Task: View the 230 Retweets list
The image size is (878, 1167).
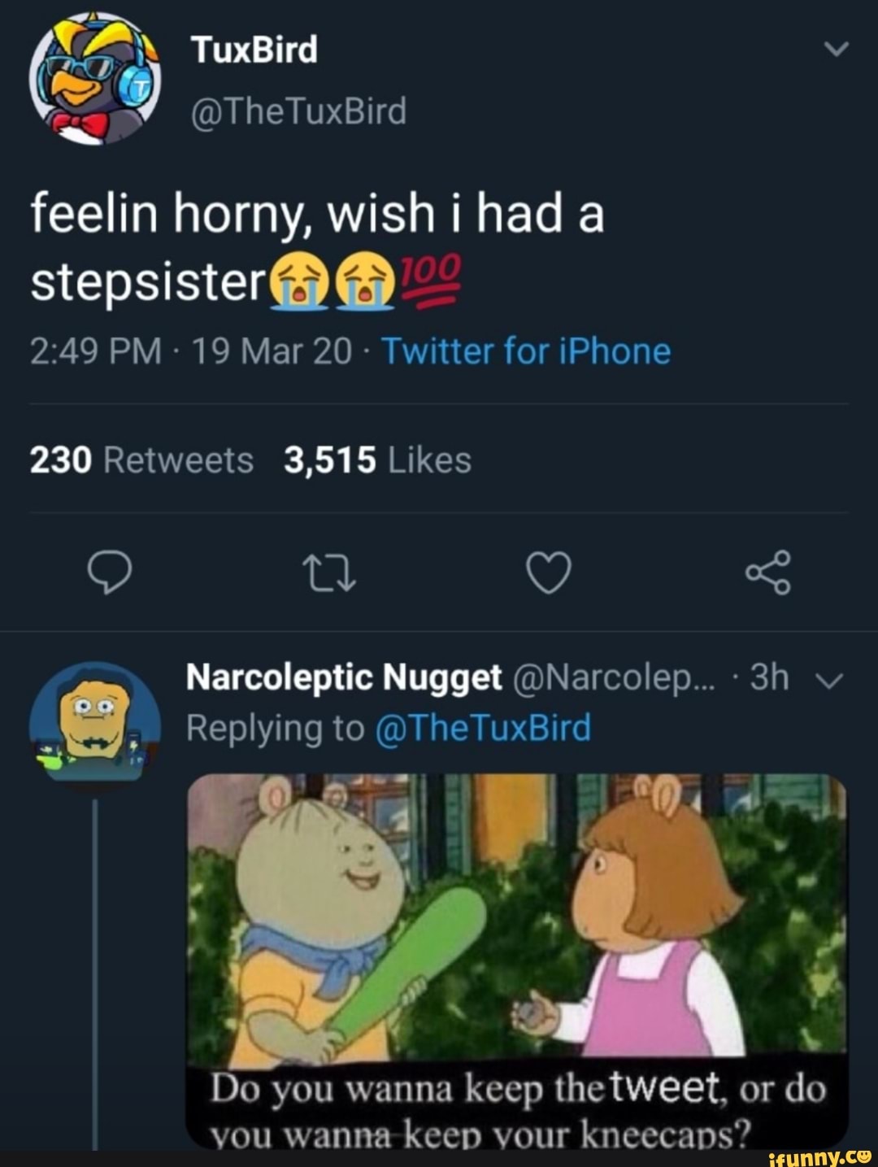Action: (141, 460)
